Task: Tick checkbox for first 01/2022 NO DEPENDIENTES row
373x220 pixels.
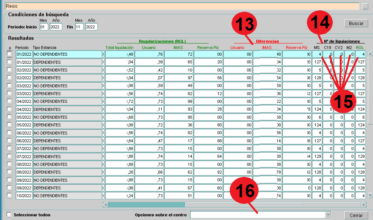Action: click(x=9, y=54)
